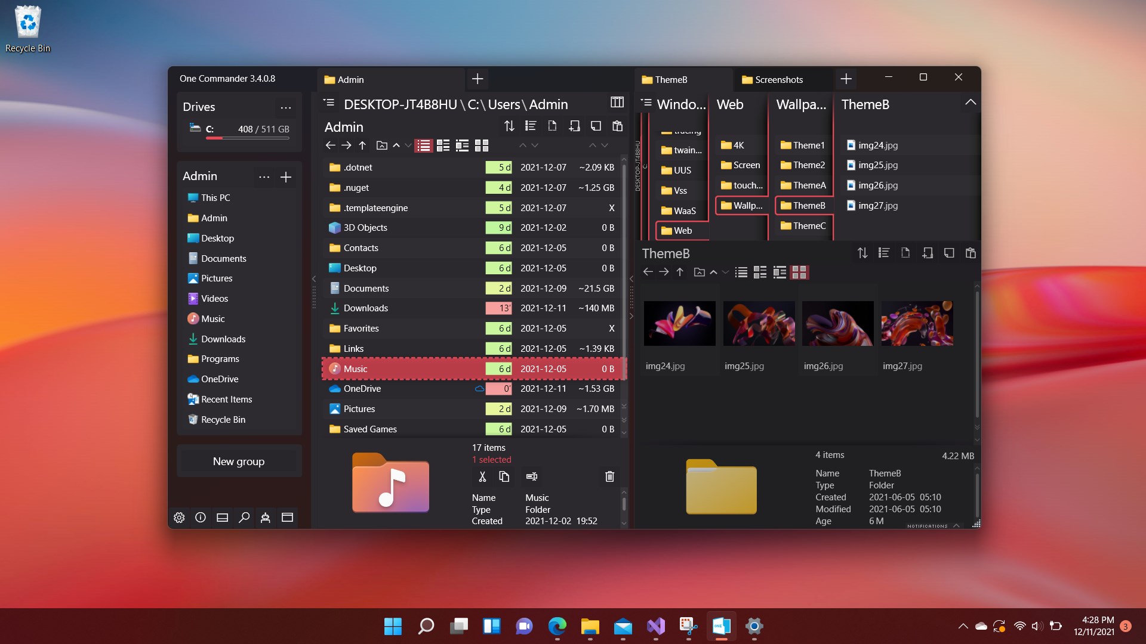Paste from clipboard in the Admin pane toolbar
Image resolution: width=1146 pixels, height=644 pixels.
[x=617, y=126]
